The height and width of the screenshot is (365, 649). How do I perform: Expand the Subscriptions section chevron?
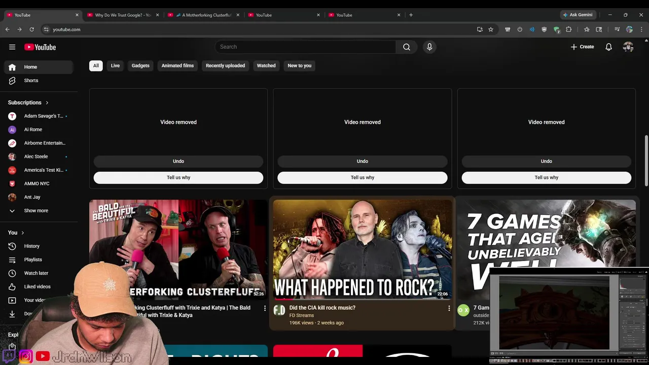coord(47,102)
